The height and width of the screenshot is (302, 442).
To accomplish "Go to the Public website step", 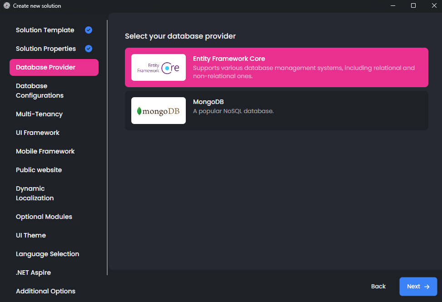I will [39, 170].
